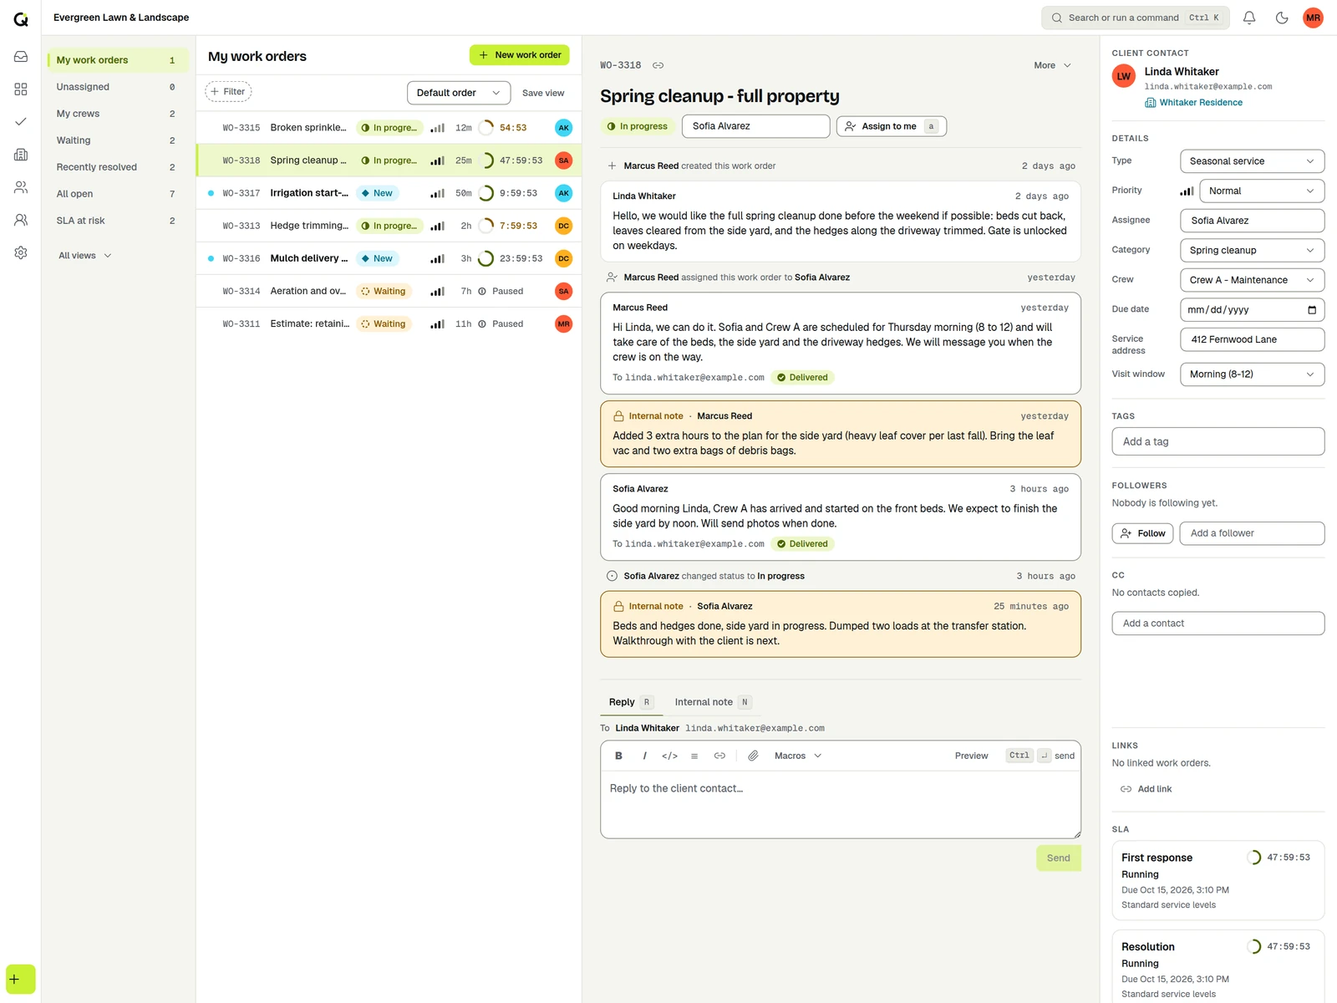Expand the Macros dropdown
Image resolution: width=1337 pixels, height=1003 pixels.
(x=798, y=756)
